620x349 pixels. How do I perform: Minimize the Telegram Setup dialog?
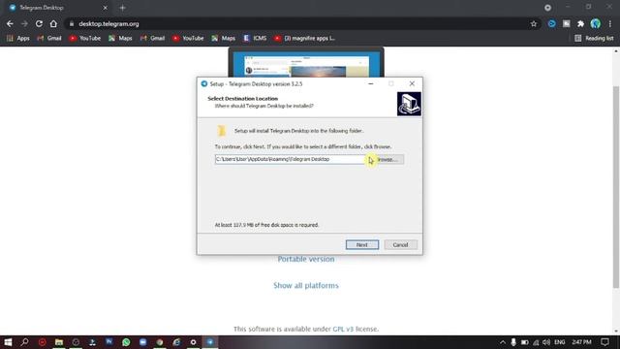tap(370, 83)
